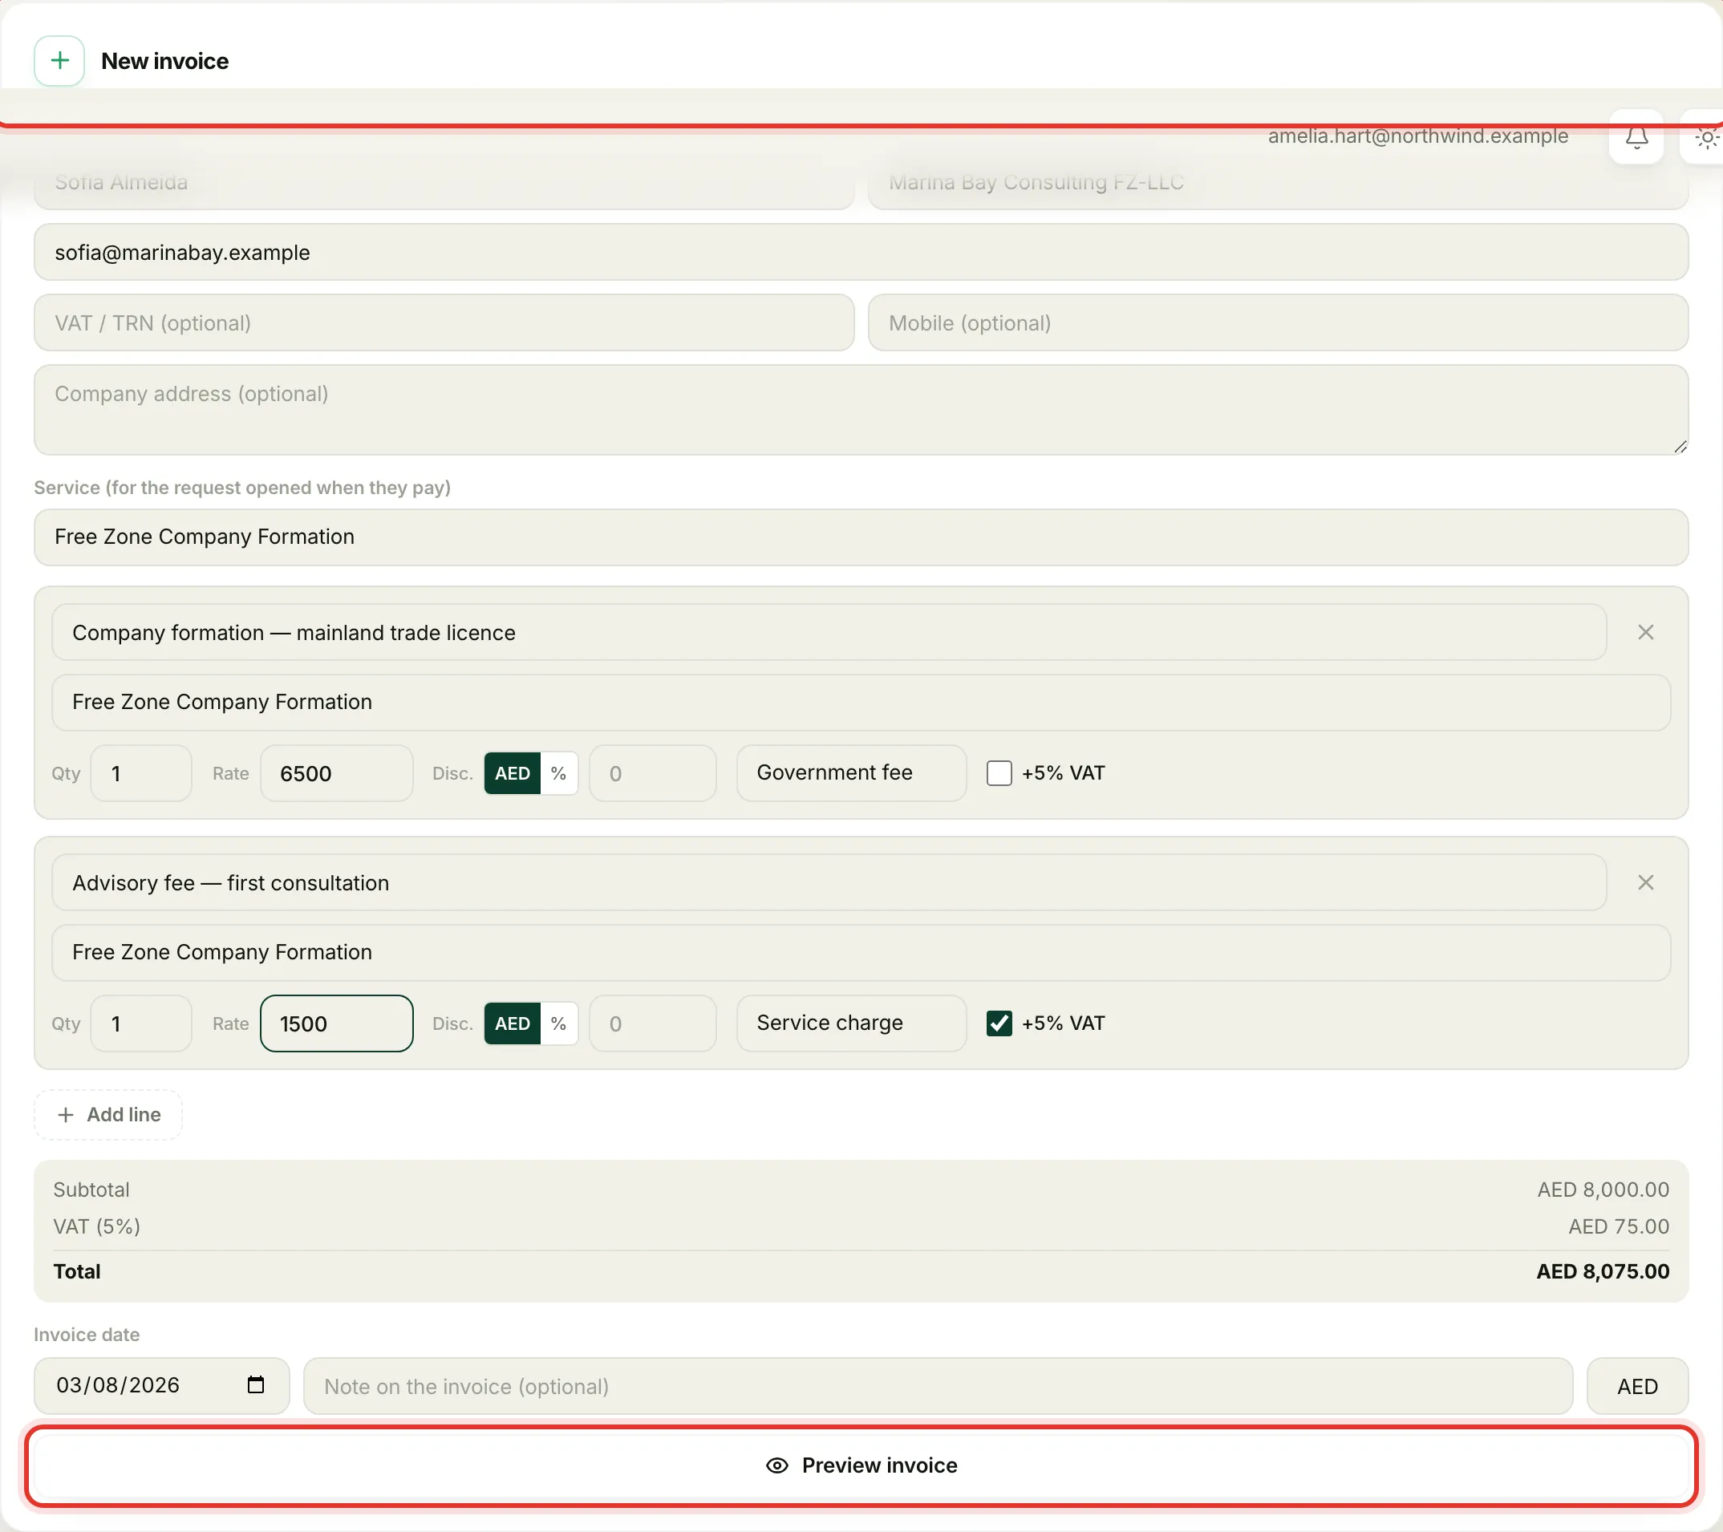This screenshot has height=1532, width=1723.
Task: Edit the Rate field showing 1500
Action: point(336,1023)
